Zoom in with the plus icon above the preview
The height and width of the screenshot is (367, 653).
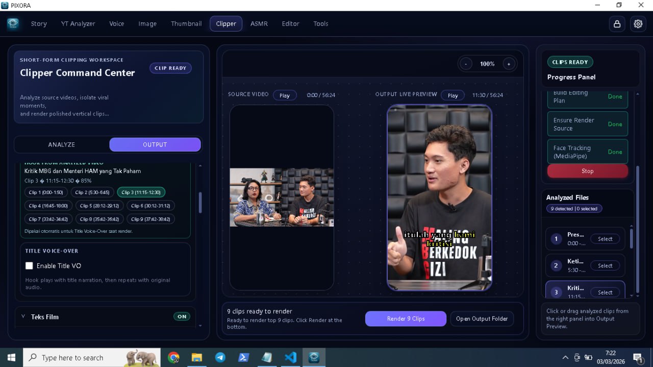tap(509, 63)
